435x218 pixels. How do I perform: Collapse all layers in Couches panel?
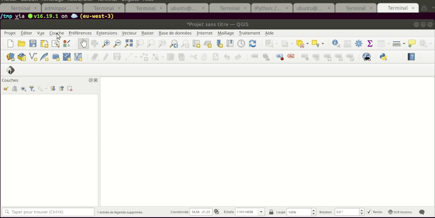coord(61,89)
